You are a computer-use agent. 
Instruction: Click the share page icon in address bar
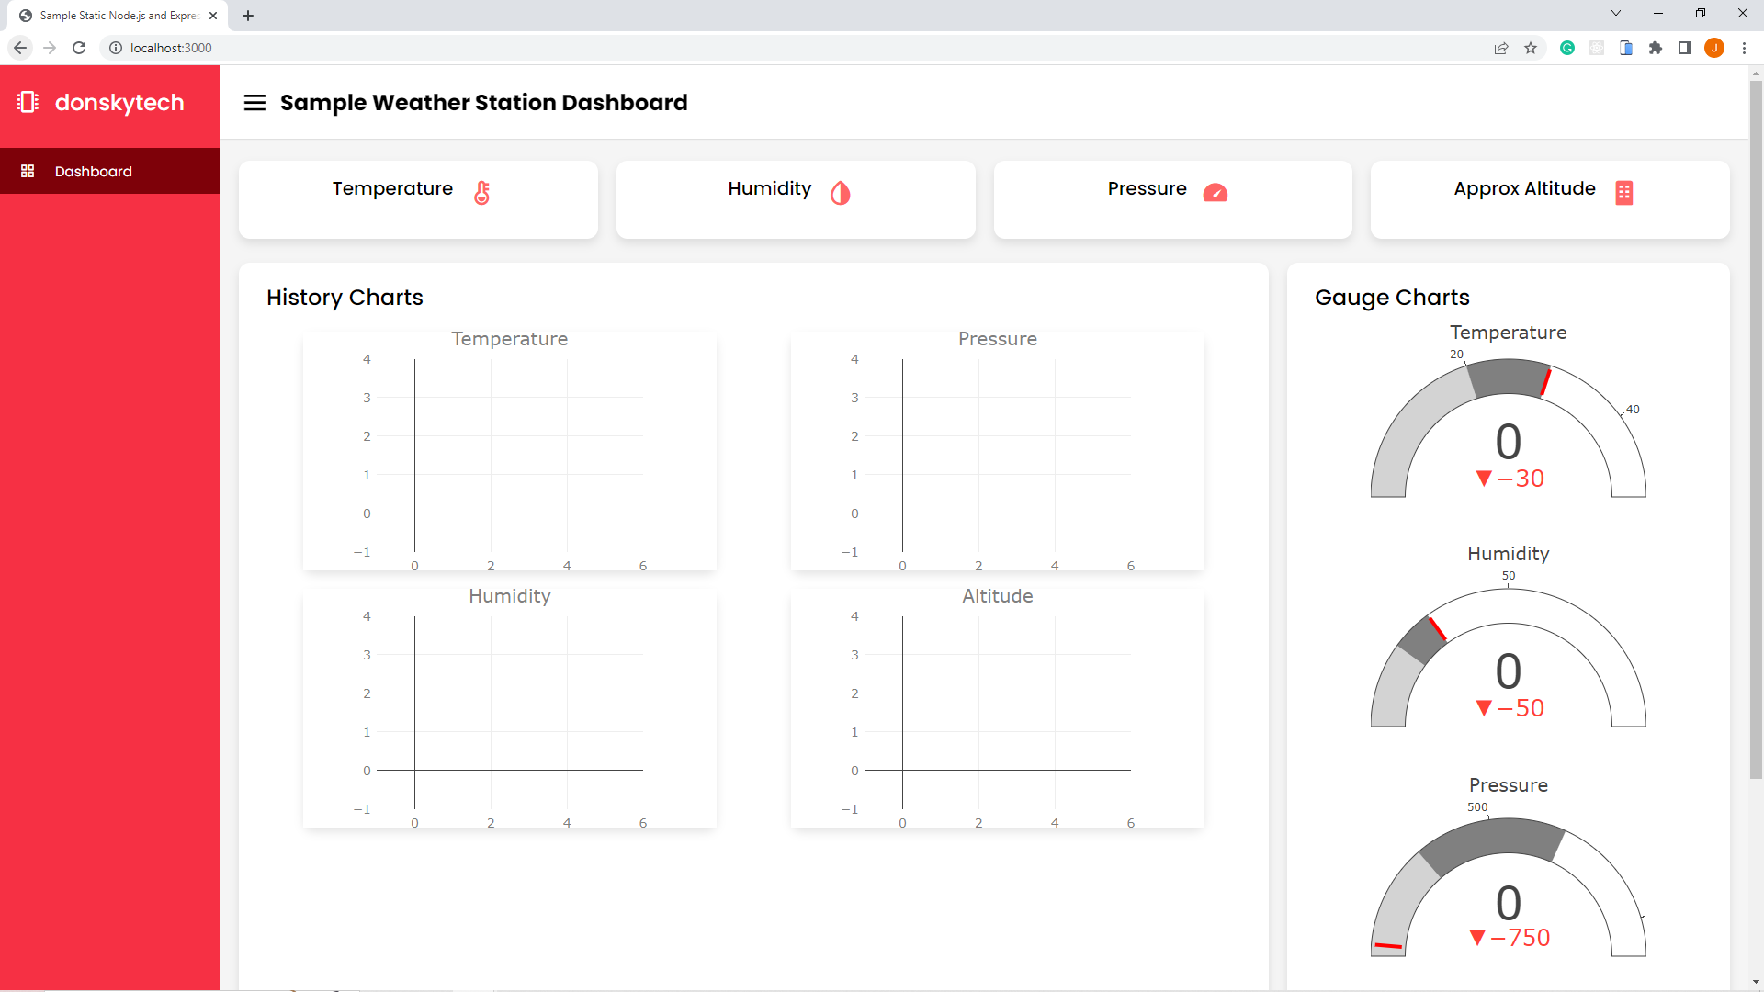(x=1501, y=48)
